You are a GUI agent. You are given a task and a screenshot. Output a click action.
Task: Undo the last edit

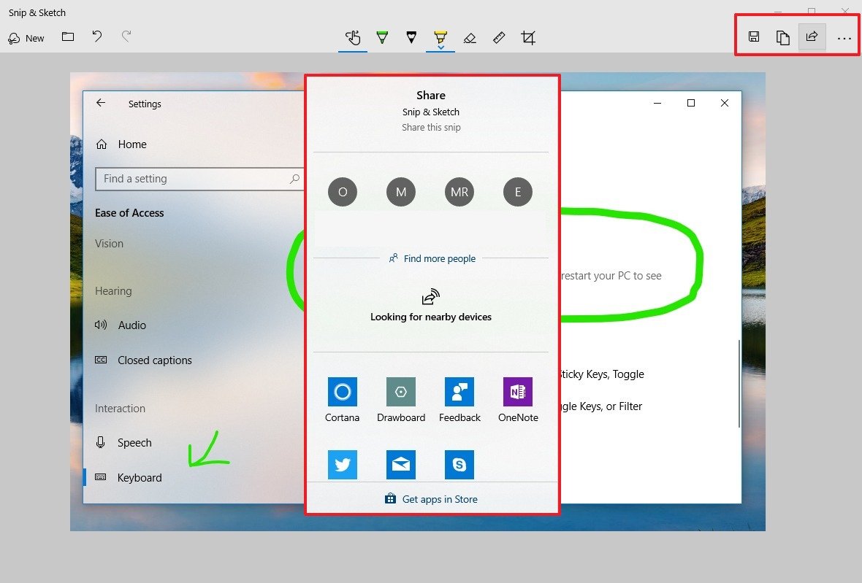pyautogui.click(x=97, y=36)
